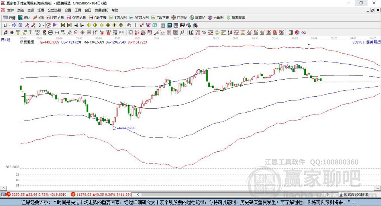
Task: Open the 9T四方形 tool
Action: (x=139, y=18)
